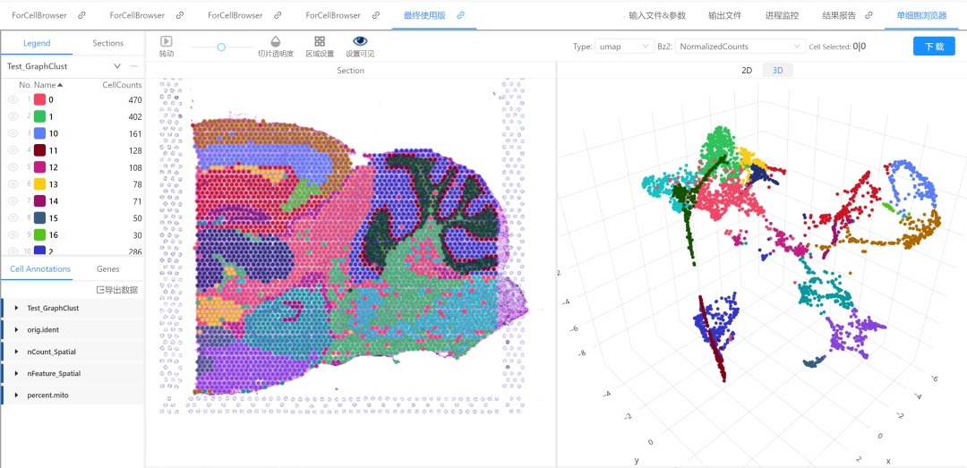Open the Type umap dropdown
Screen dimensions: 967x468
[x=625, y=47]
